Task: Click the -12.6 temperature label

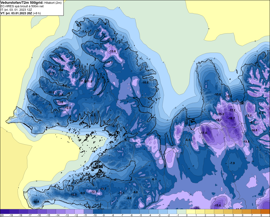Action: (67, 108)
